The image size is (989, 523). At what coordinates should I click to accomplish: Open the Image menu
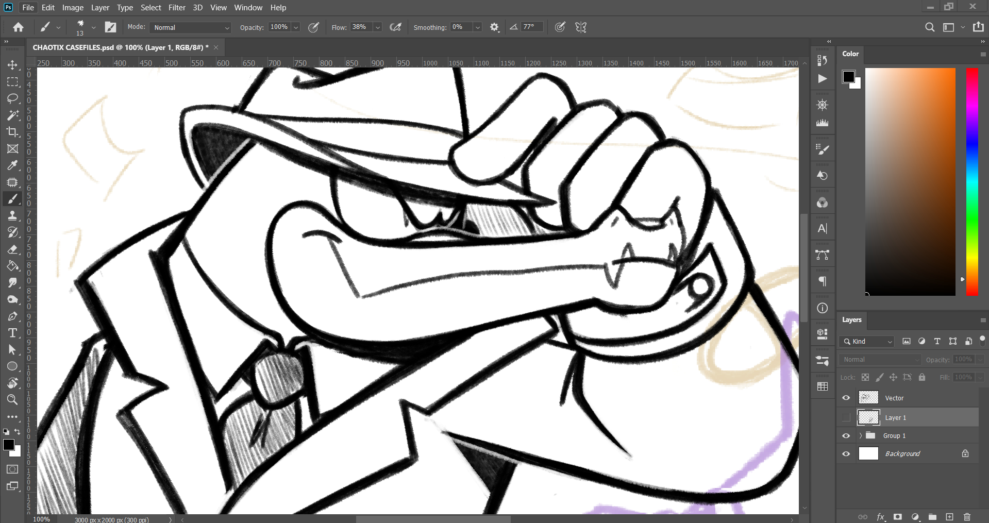coord(73,8)
